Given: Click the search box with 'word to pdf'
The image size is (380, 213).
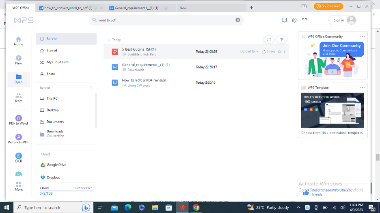Looking at the screenshot, I should pos(166,20).
